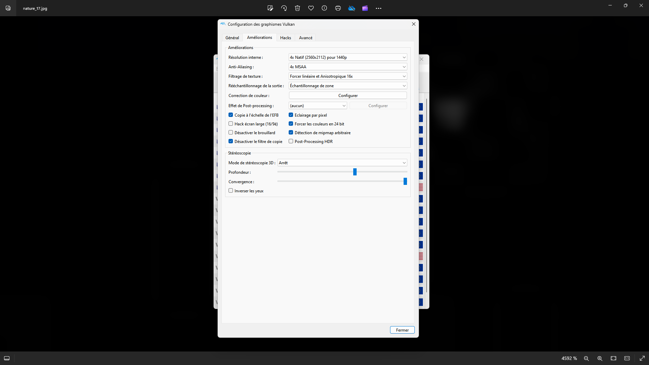This screenshot has width=649, height=365.
Task: Open the three-dot See more menu
Action: pos(379,8)
